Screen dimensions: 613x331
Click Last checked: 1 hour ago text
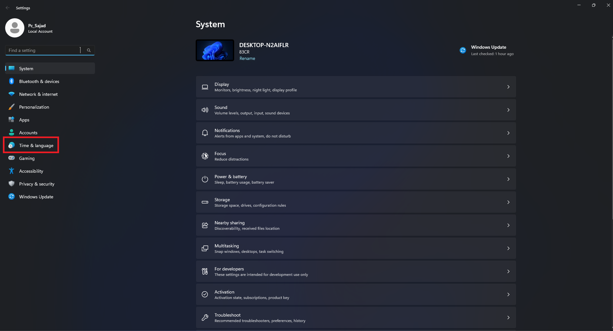492,54
